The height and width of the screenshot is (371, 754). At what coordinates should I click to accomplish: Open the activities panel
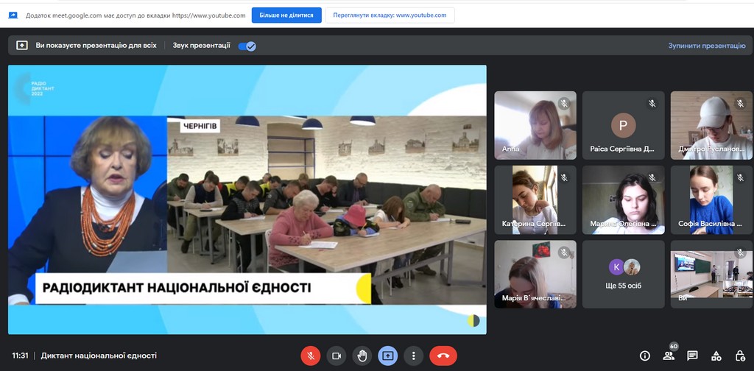(716, 356)
